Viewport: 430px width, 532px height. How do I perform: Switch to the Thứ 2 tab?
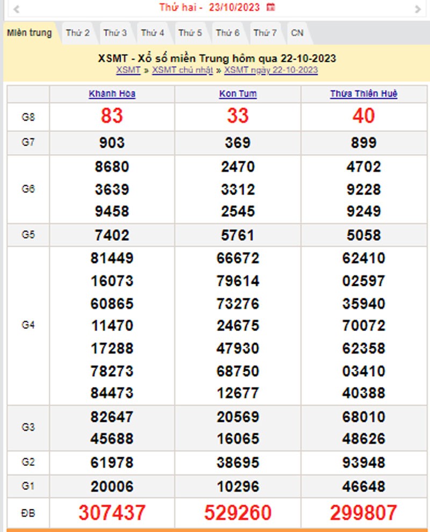(x=77, y=33)
